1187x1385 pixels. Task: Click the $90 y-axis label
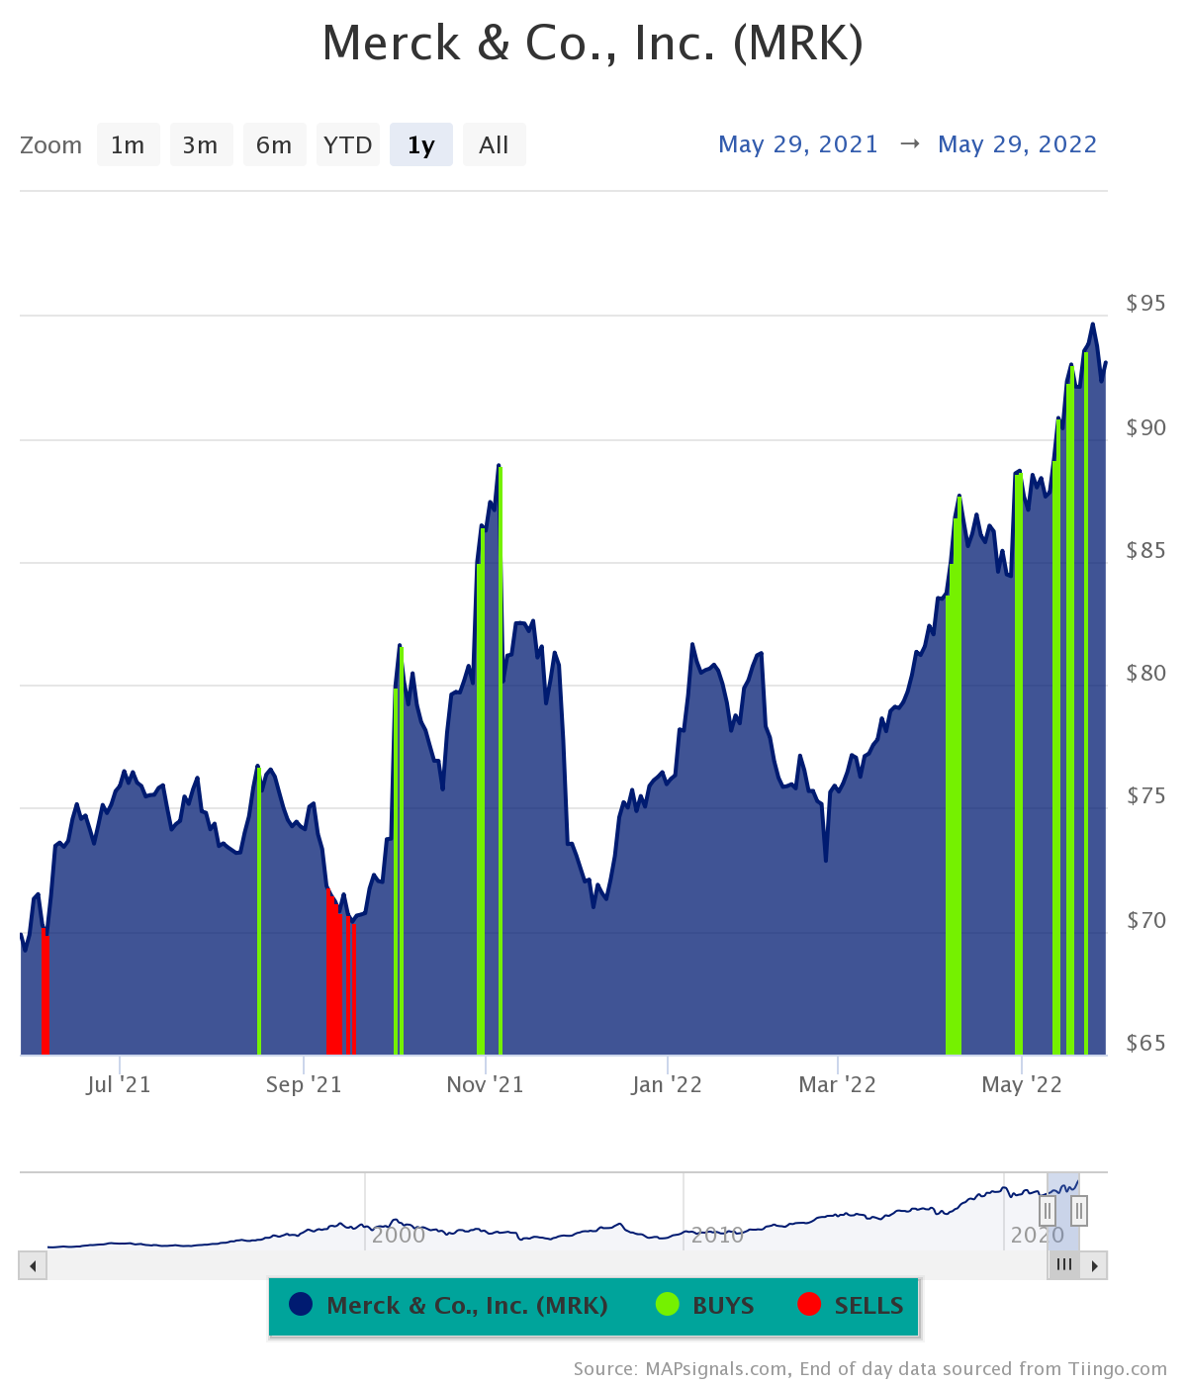tap(1146, 427)
